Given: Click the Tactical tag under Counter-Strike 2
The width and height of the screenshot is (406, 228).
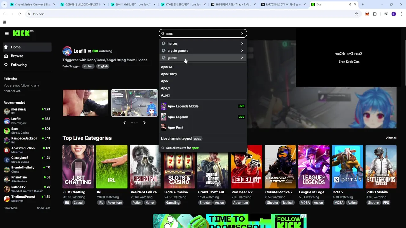Looking at the screenshot, I should (288, 203).
